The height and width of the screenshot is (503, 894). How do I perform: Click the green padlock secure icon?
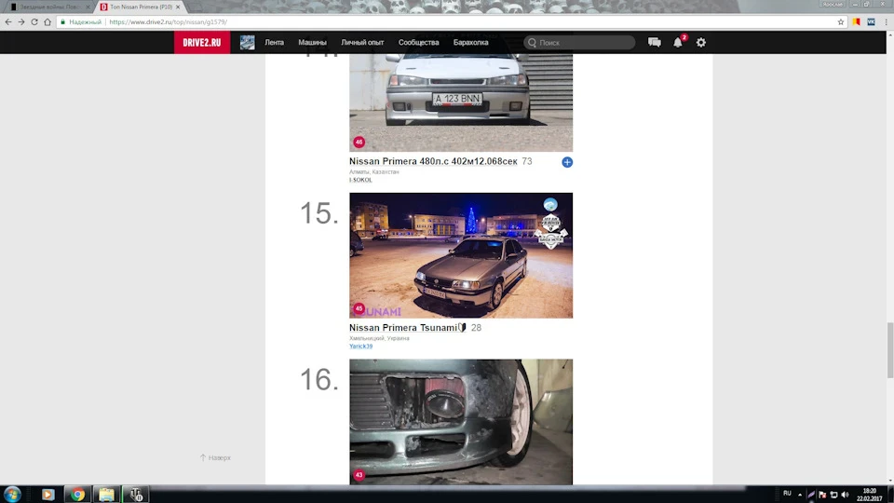point(62,21)
